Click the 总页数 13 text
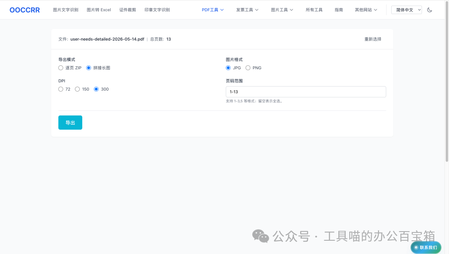 pyautogui.click(x=160, y=39)
